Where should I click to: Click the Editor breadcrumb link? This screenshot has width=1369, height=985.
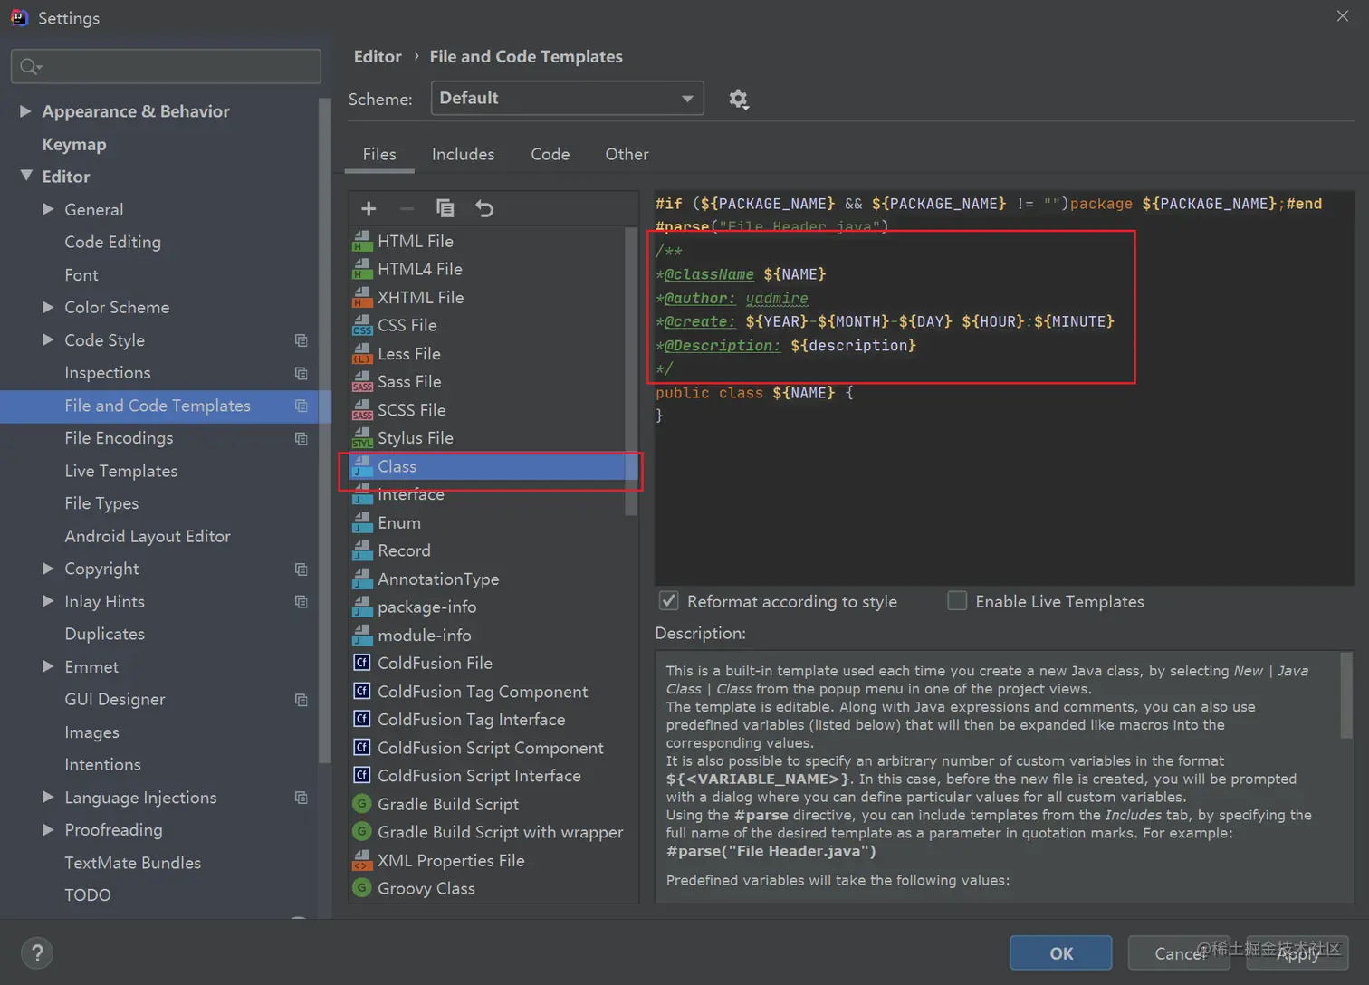378,56
